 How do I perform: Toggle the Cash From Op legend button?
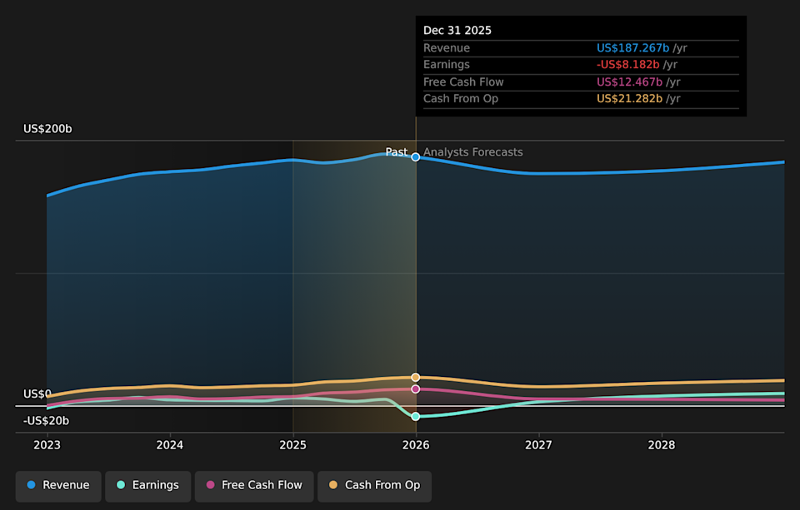pos(374,486)
